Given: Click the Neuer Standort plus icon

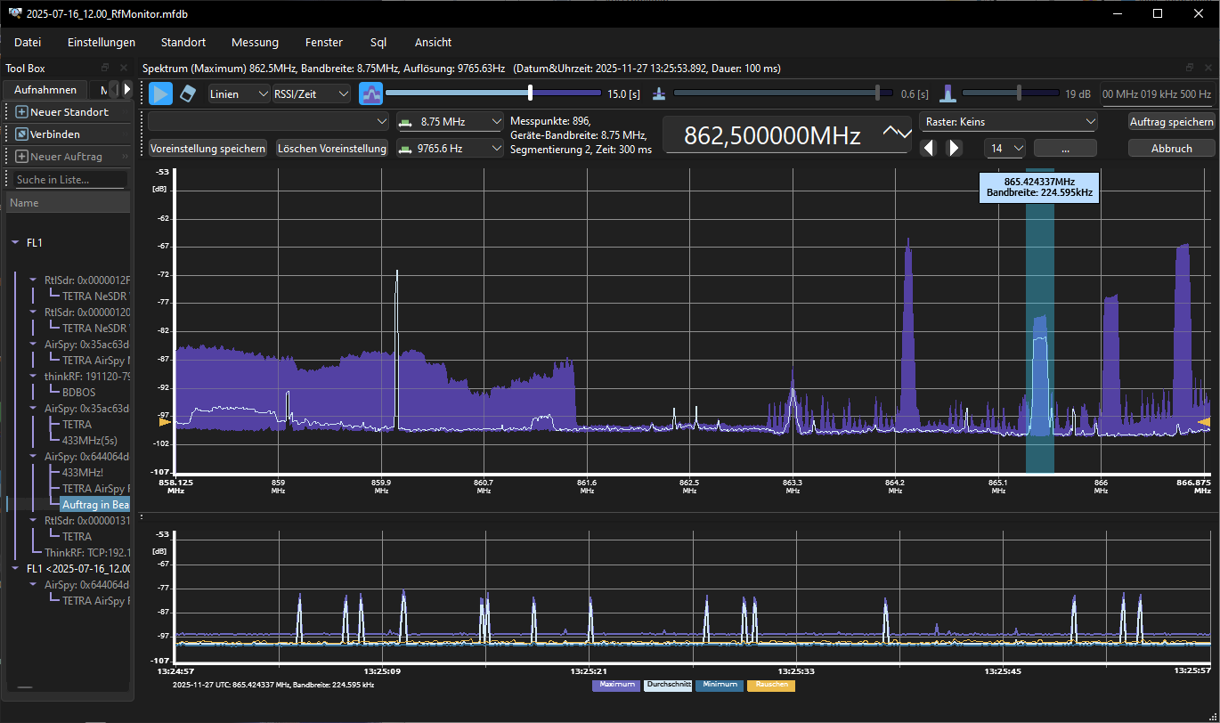Looking at the screenshot, I should [x=20, y=111].
